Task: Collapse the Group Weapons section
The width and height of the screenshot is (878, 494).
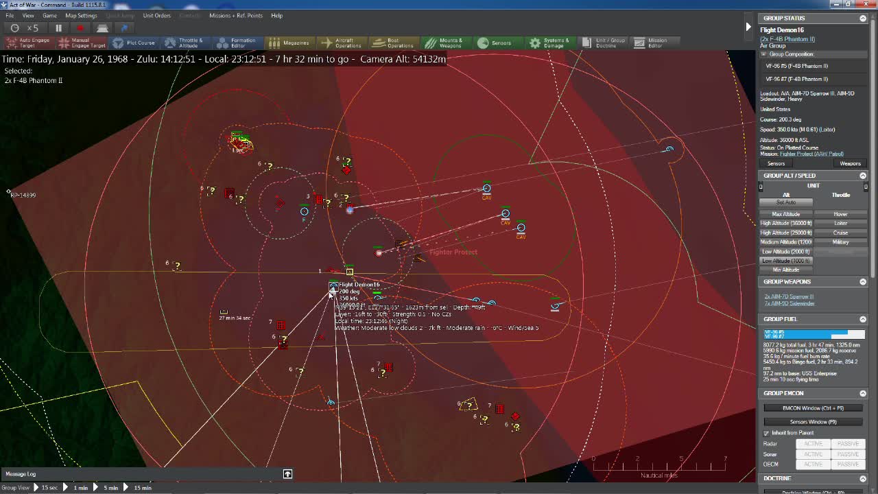Action: tap(863, 282)
